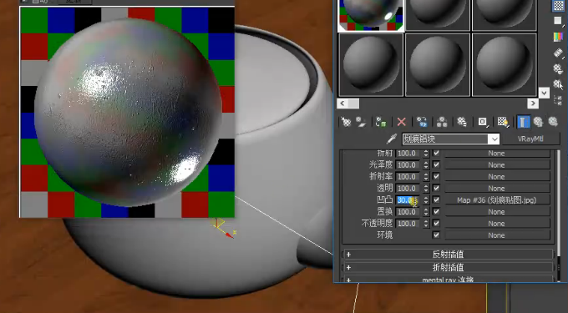This screenshot has width=568, height=313.
Task: Open the material name dropdown arrow
Action: click(494, 139)
